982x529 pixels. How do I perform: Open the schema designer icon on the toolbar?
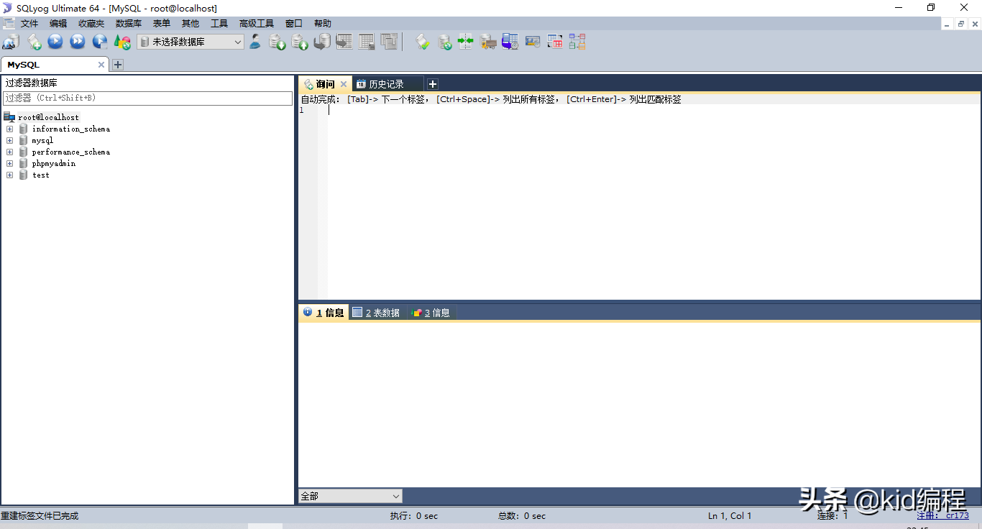coord(577,41)
